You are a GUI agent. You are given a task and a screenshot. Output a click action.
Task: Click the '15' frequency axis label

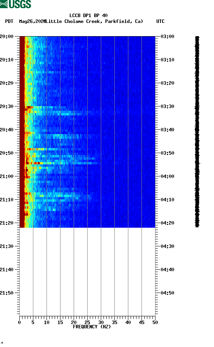pos(60,323)
